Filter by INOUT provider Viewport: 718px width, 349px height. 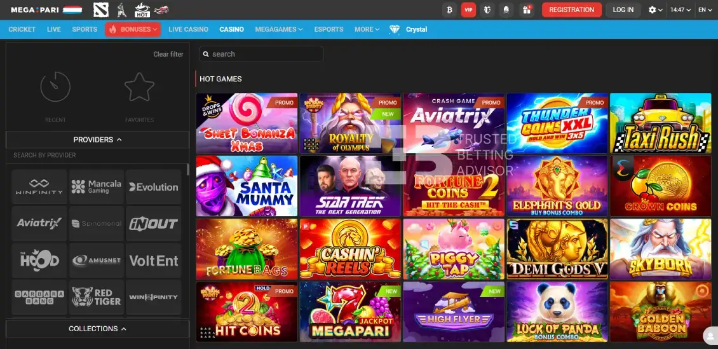click(153, 224)
